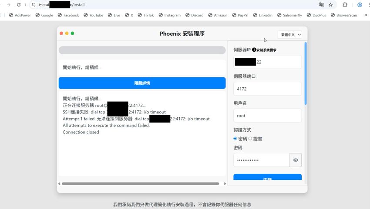Show password with the eye toggle
Image resolution: width=370 pixels, height=209 pixels.
(x=296, y=160)
